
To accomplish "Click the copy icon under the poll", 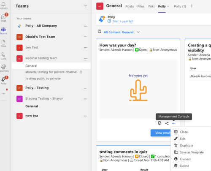I will (x=160, y=123).
